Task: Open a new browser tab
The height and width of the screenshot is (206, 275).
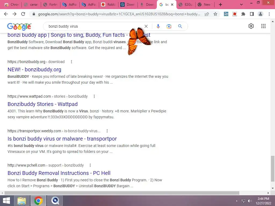Action: pos(220,5)
